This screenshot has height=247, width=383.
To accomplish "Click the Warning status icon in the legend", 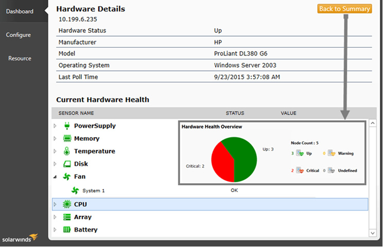I will coord(332,153).
